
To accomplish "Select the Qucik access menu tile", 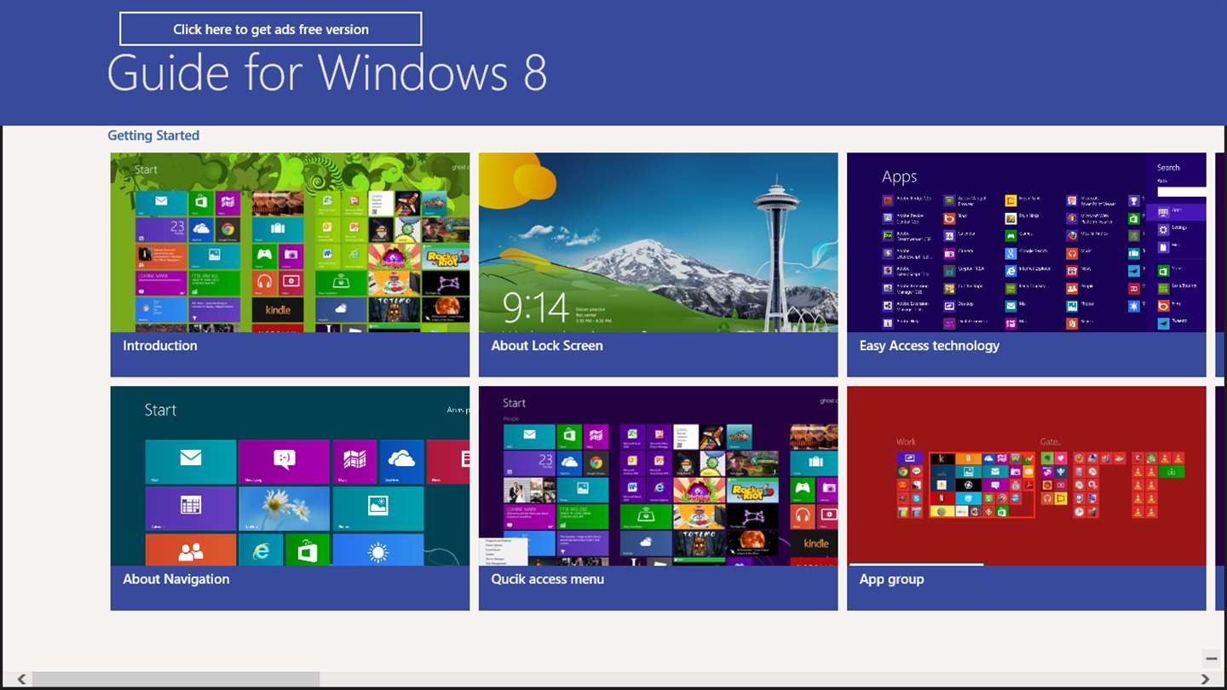I will click(658, 498).
